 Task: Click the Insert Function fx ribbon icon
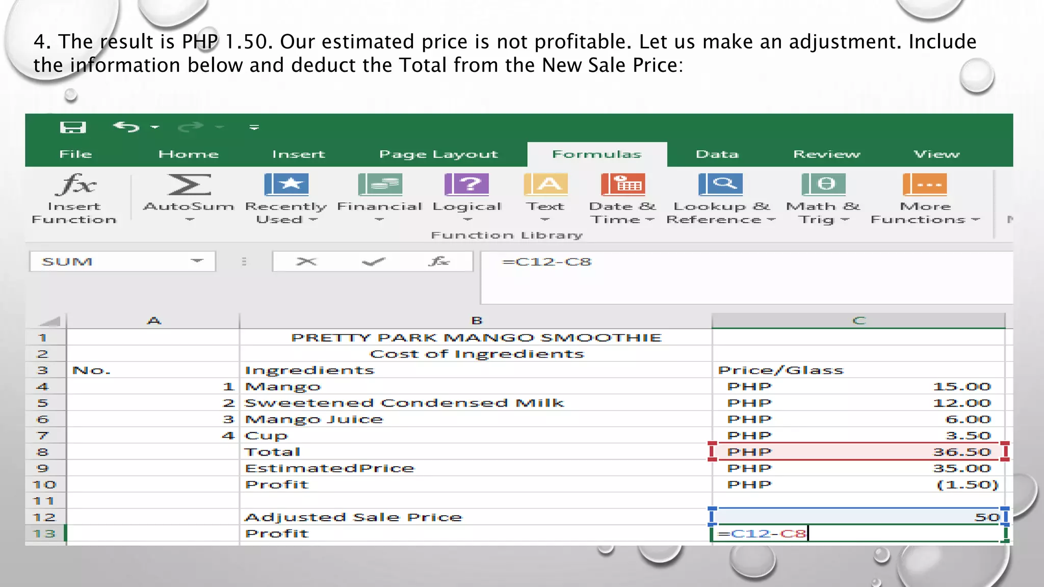(x=75, y=184)
